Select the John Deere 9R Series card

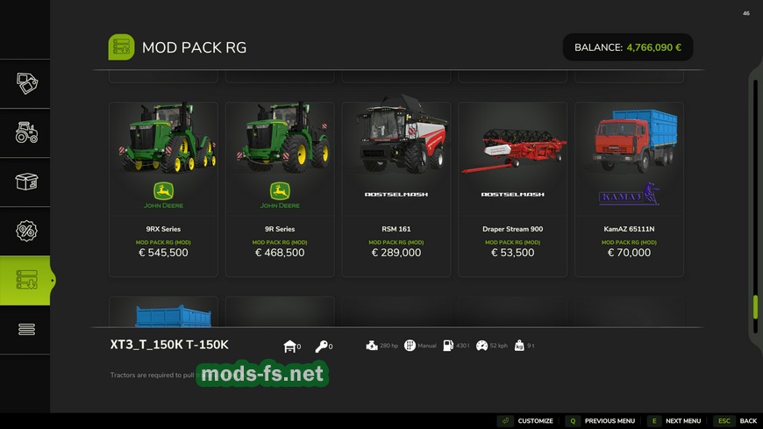point(280,189)
